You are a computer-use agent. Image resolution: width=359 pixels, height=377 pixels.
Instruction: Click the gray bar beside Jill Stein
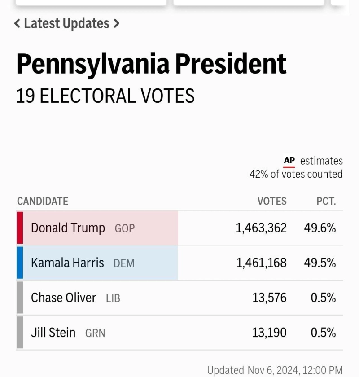[20, 333]
